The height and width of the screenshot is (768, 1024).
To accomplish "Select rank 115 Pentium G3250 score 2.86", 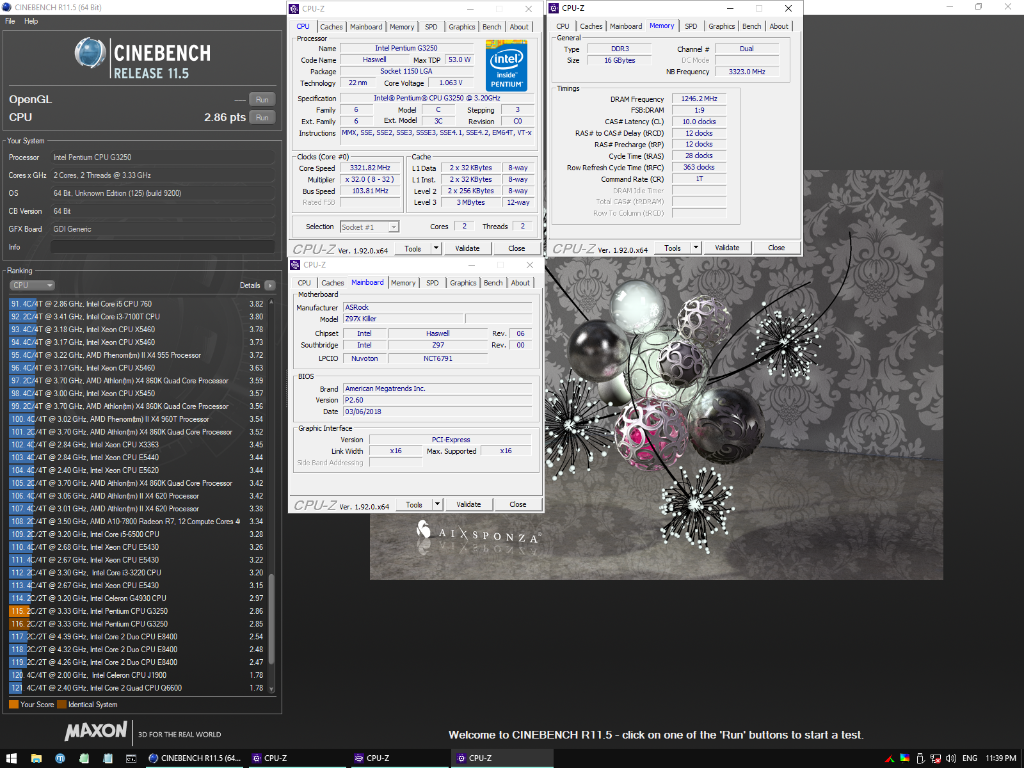I will (x=138, y=611).
